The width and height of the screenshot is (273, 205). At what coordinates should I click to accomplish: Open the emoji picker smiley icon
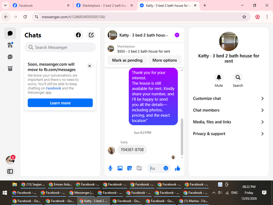165,168
